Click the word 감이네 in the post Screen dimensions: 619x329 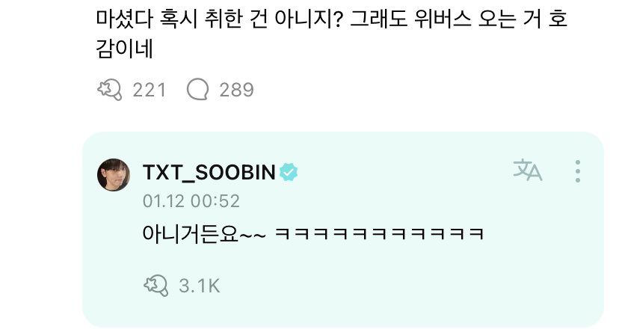[124, 49]
